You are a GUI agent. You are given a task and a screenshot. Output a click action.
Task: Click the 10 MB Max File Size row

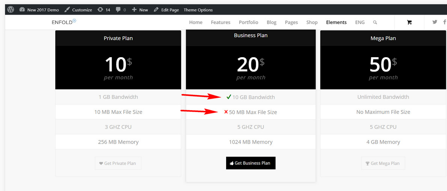coord(118,112)
